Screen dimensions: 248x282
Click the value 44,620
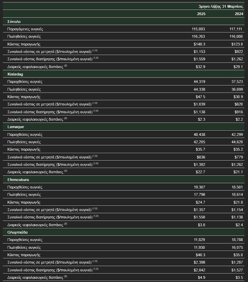(x=237, y=142)
